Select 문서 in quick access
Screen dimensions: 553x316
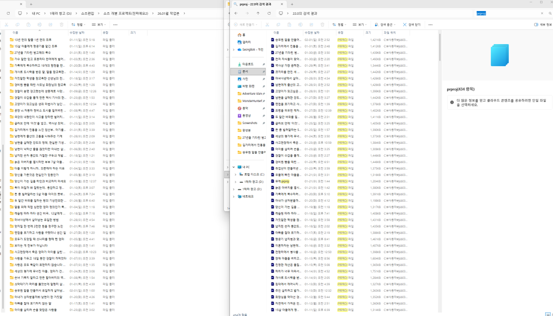[x=248, y=72]
